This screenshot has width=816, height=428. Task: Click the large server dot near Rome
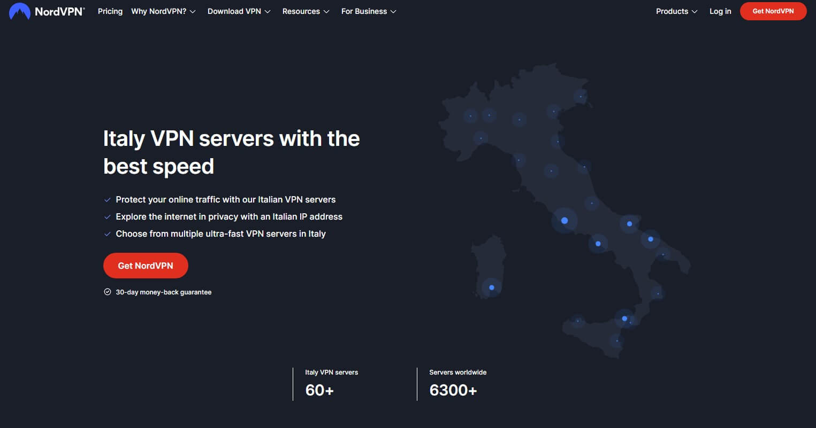coord(565,221)
